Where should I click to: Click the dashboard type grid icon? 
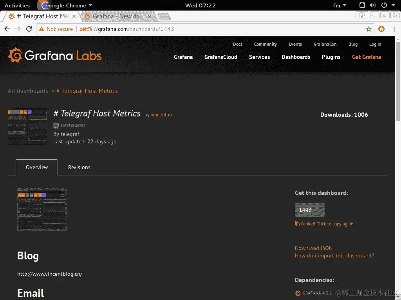click(56, 125)
